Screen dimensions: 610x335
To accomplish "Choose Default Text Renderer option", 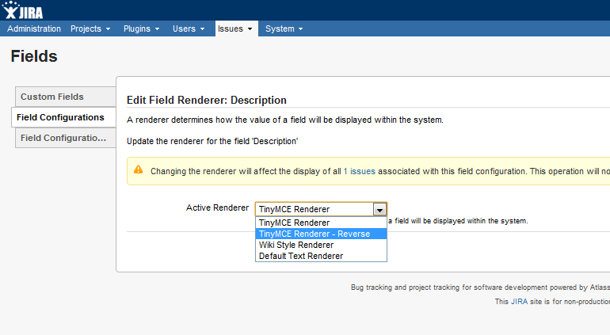I will pyautogui.click(x=300, y=256).
